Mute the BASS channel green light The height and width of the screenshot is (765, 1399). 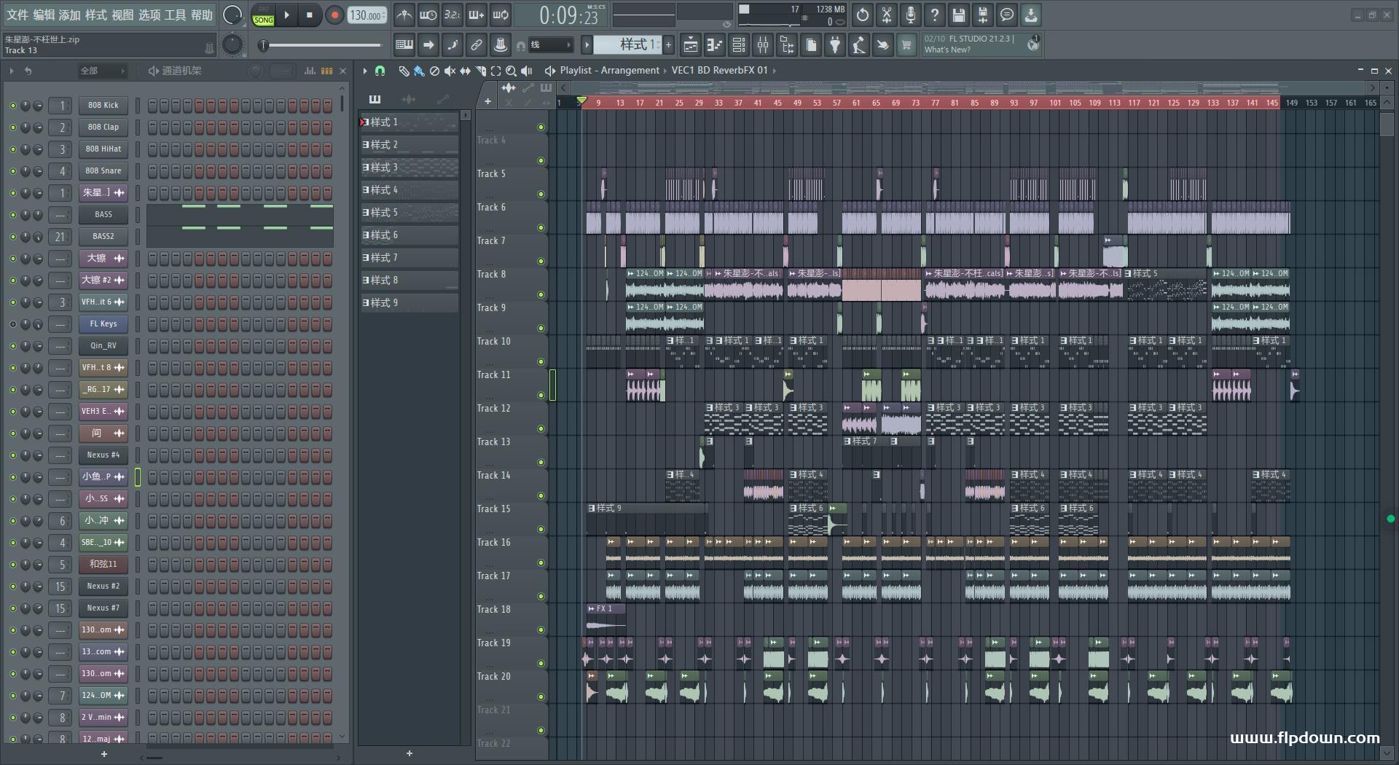(x=12, y=215)
